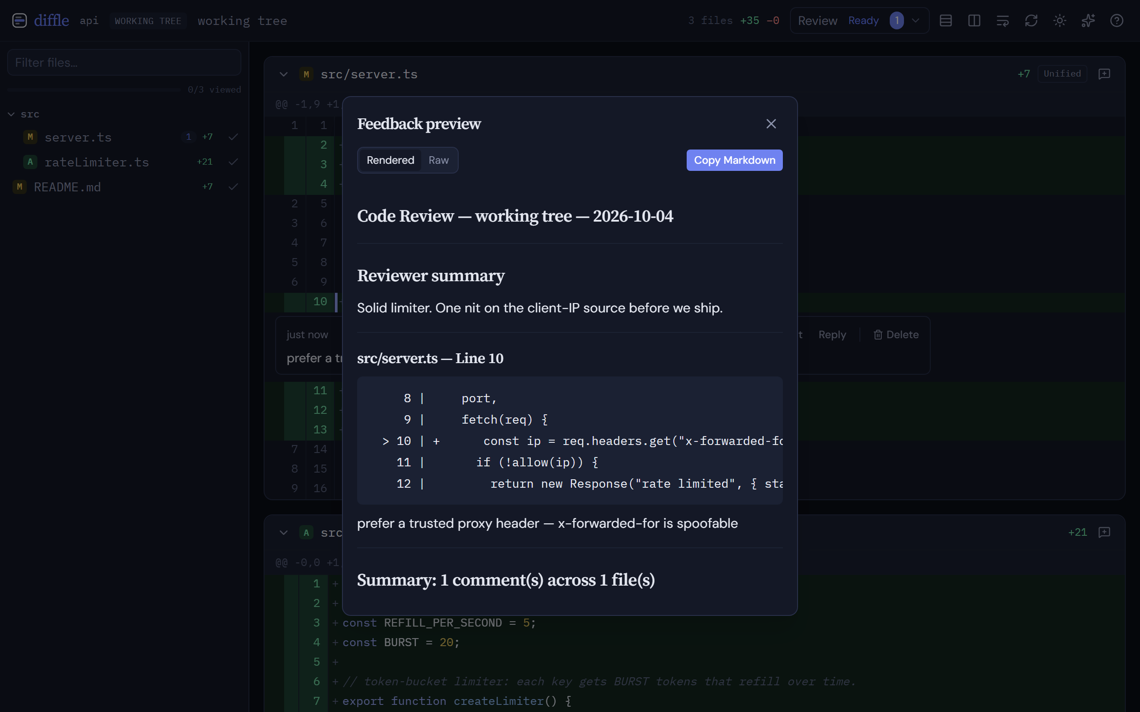Switch to Rendered view tab
The width and height of the screenshot is (1140, 712).
point(390,160)
